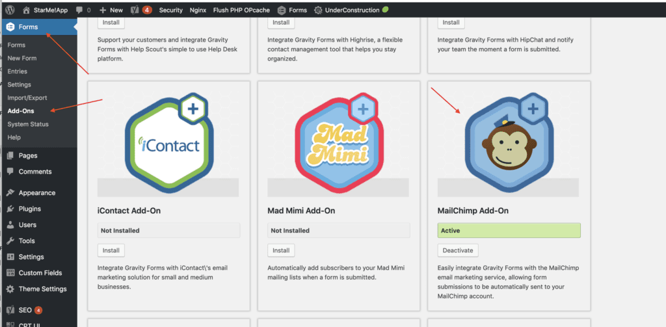Click the plus badge on Mad Mimi logo

(363, 109)
